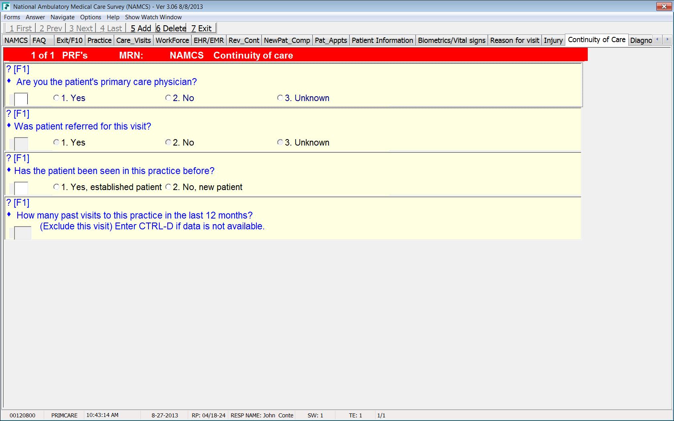Switch to the FAQ tab
The height and width of the screenshot is (421, 674).
pyautogui.click(x=42, y=40)
